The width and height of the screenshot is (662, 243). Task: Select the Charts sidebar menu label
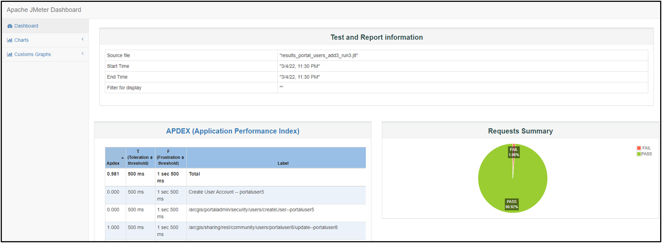(21, 40)
